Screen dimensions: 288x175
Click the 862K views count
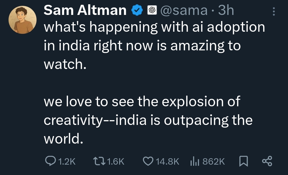point(214,161)
